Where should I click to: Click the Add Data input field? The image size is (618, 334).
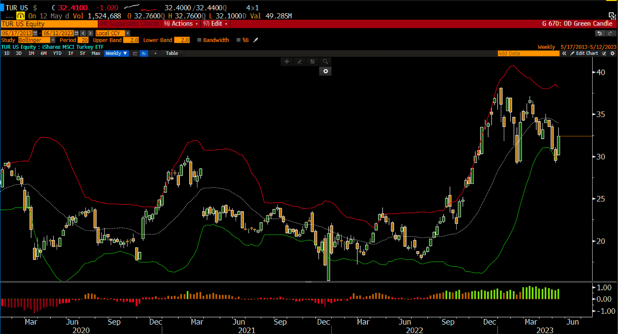click(x=528, y=53)
